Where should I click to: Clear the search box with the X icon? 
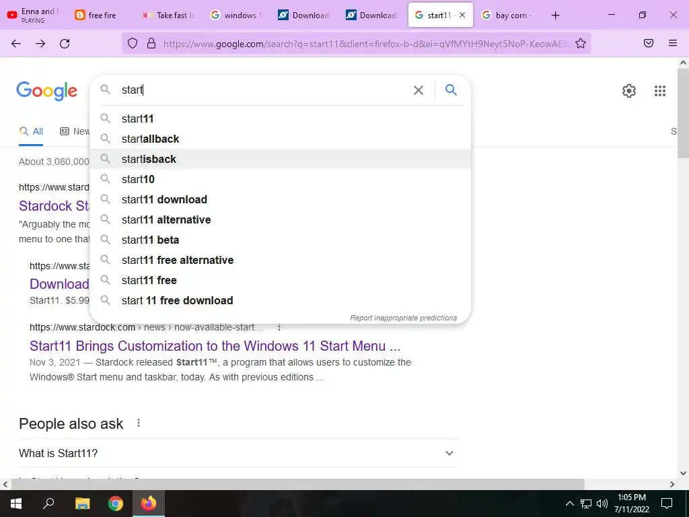coord(419,90)
